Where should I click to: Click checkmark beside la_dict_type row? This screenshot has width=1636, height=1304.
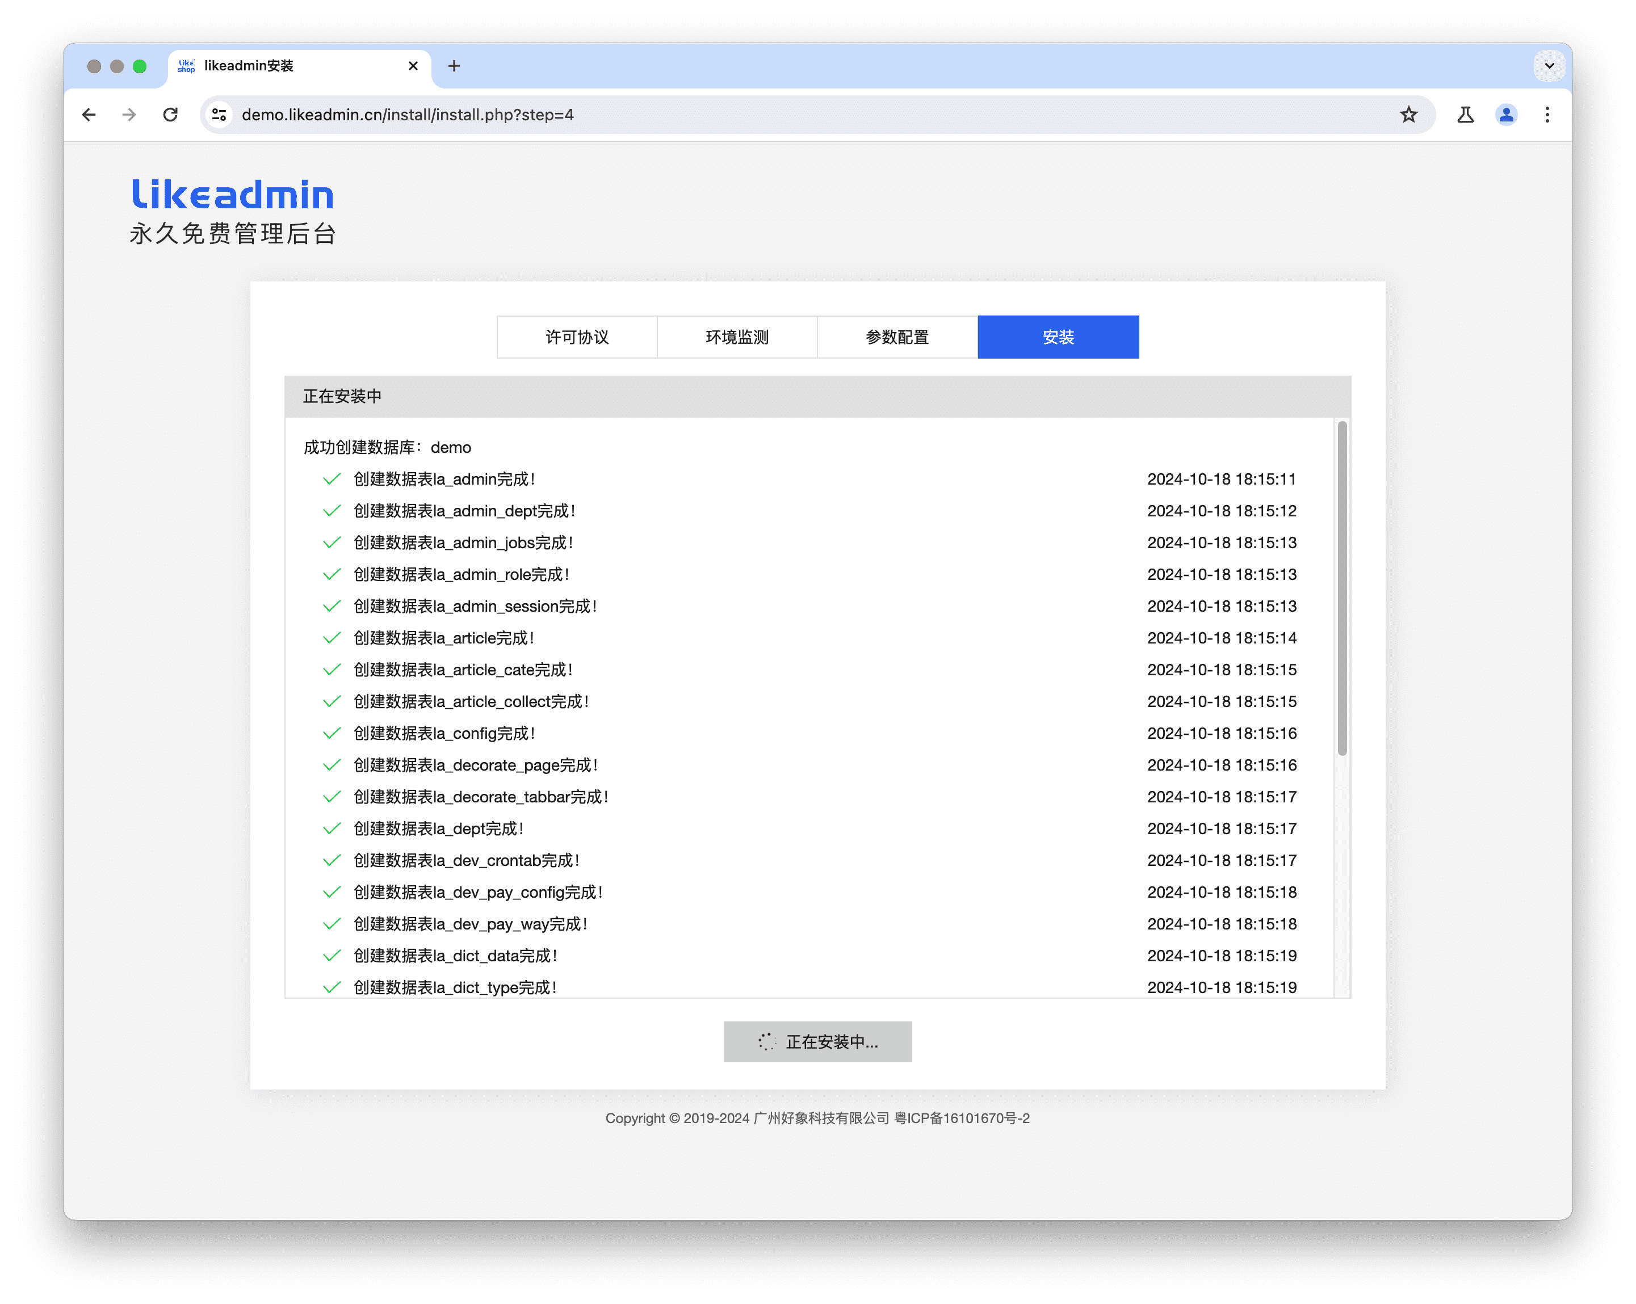(x=332, y=988)
